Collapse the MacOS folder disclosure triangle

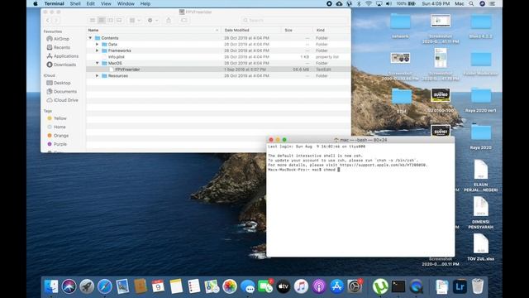pyautogui.click(x=98, y=63)
